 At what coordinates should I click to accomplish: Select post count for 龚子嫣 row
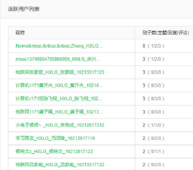click(153, 112)
